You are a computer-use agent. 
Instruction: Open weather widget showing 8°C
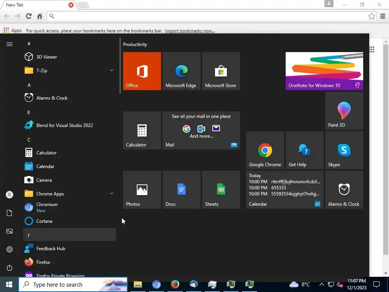(x=300, y=284)
